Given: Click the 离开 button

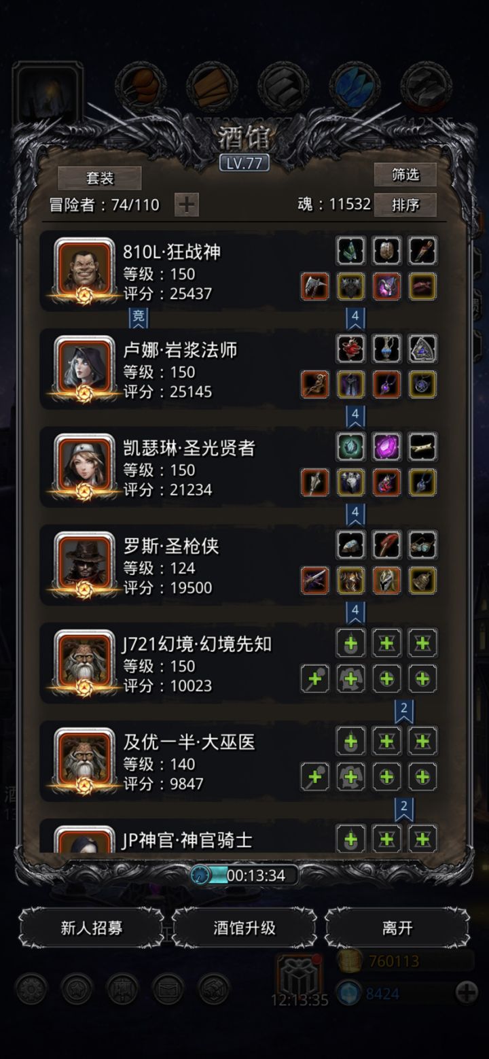Looking at the screenshot, I should 397,928.
